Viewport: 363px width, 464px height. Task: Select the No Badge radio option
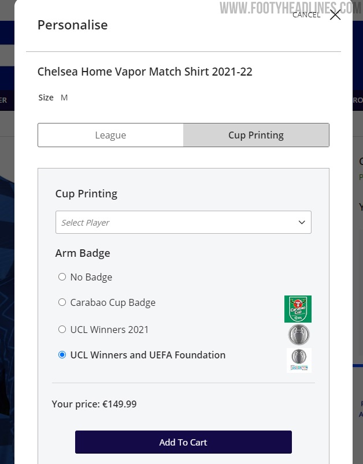(62, 277)
